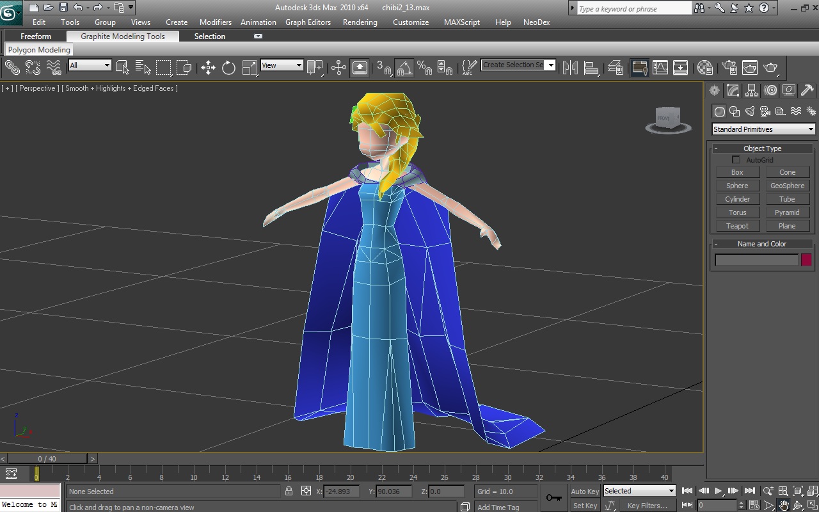Activate the Select Object arrow tool

coord(122,67)
